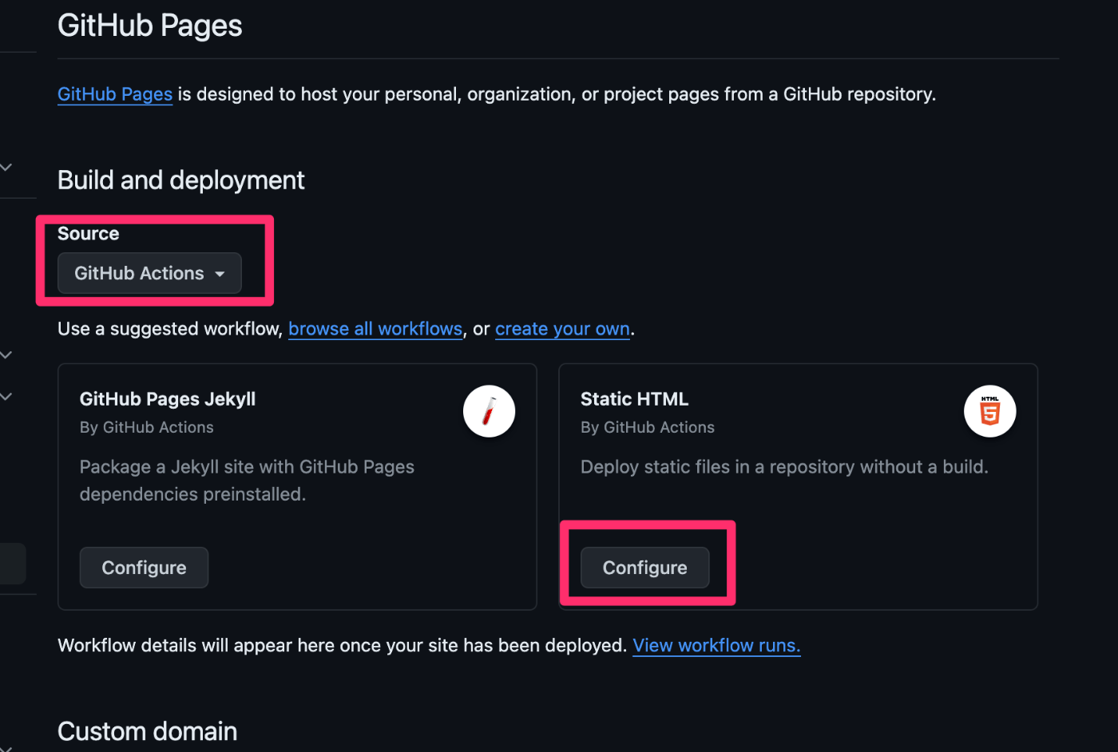Screen dimensions: 1118x752
Task: Click the Jekyll test tube icon
Action: 489,411
